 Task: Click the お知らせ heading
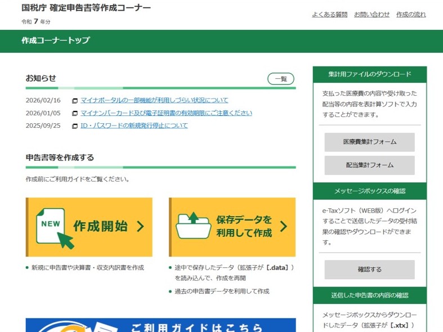click(x=41, y=78)
